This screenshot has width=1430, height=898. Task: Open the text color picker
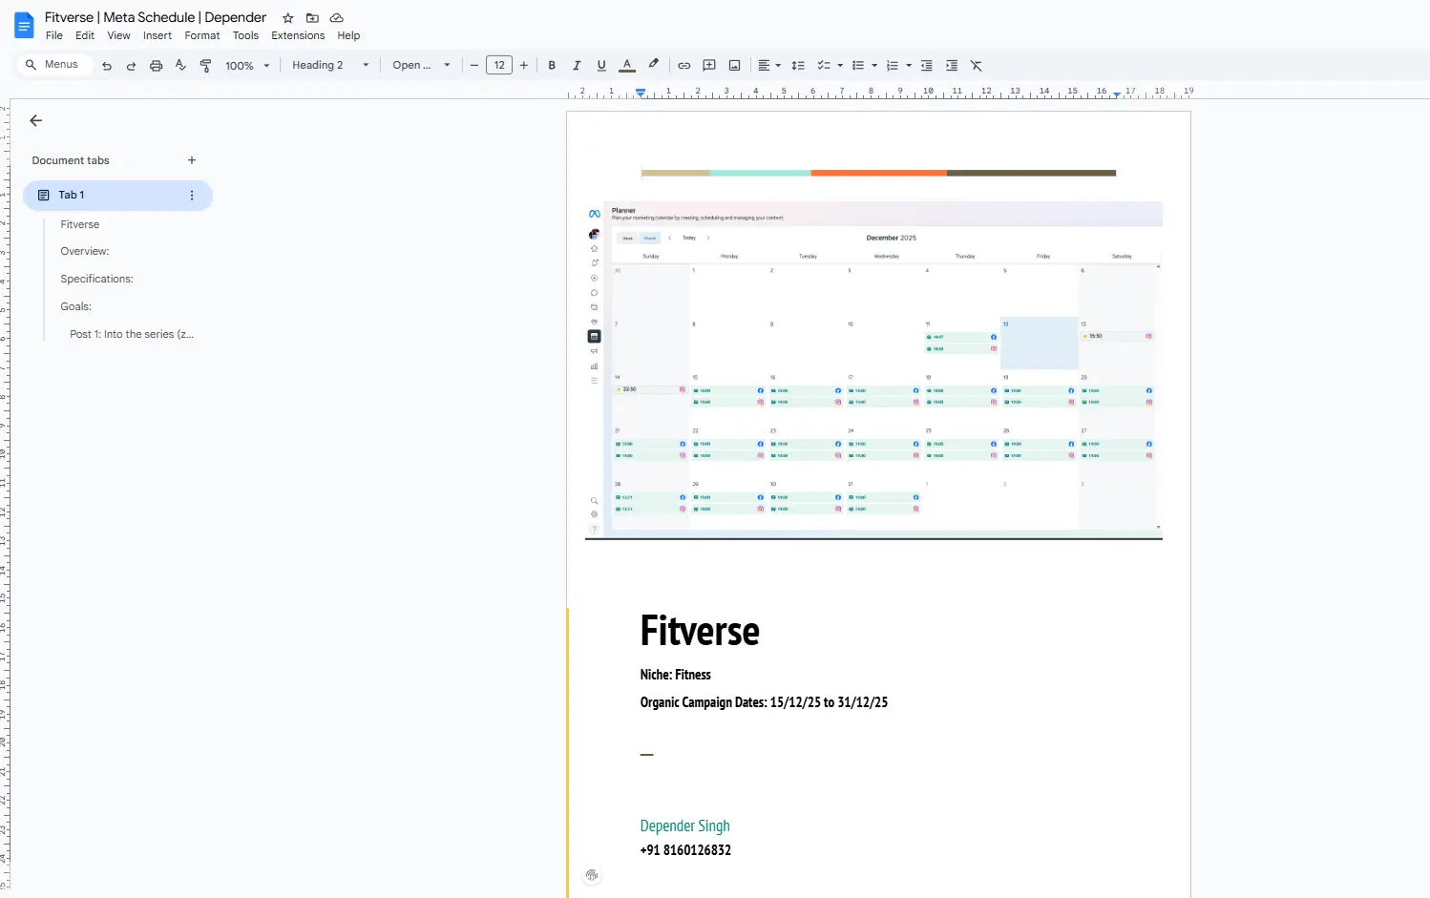click(x=627, y=66)
